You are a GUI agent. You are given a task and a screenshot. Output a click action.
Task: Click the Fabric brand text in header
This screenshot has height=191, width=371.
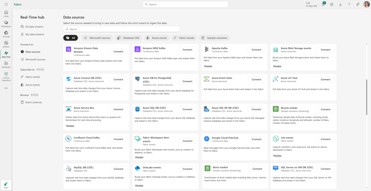[18, 4]
